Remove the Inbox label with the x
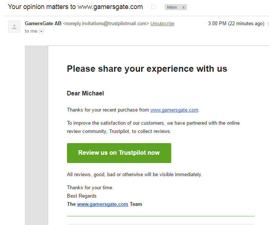Screen dimensions: 269x225 point(183,8)
